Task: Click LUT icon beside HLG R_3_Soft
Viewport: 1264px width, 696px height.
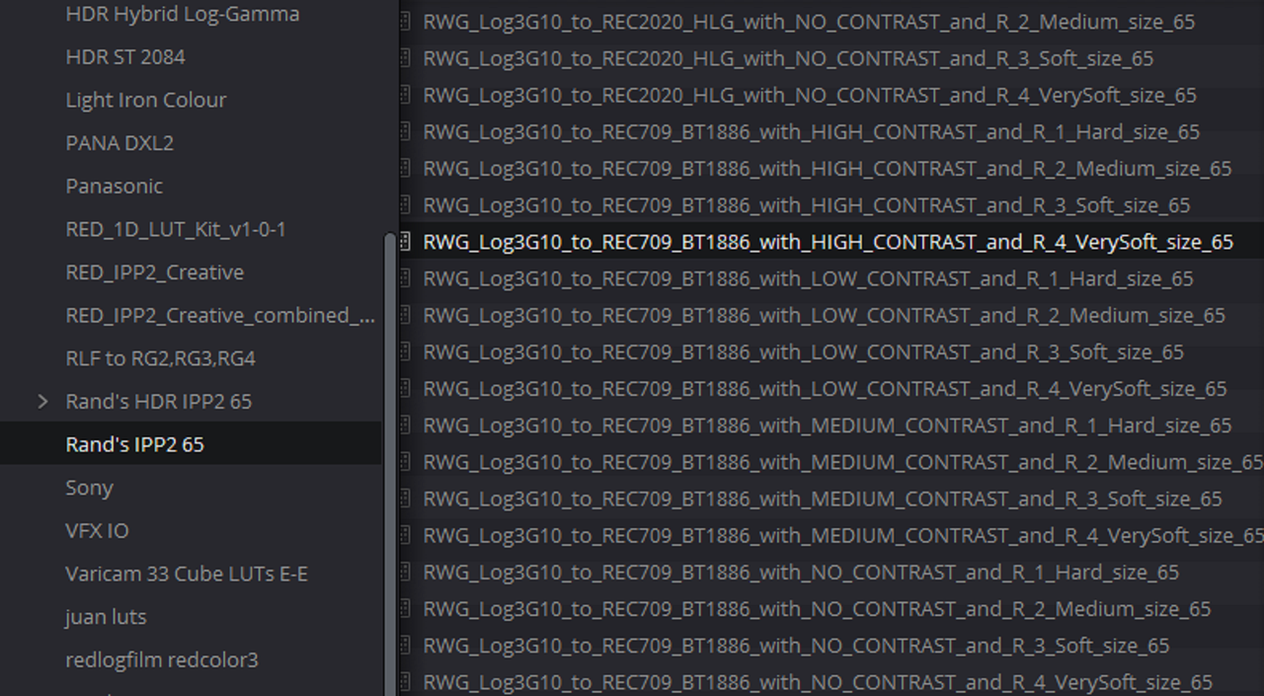Action: coord(405,58)
